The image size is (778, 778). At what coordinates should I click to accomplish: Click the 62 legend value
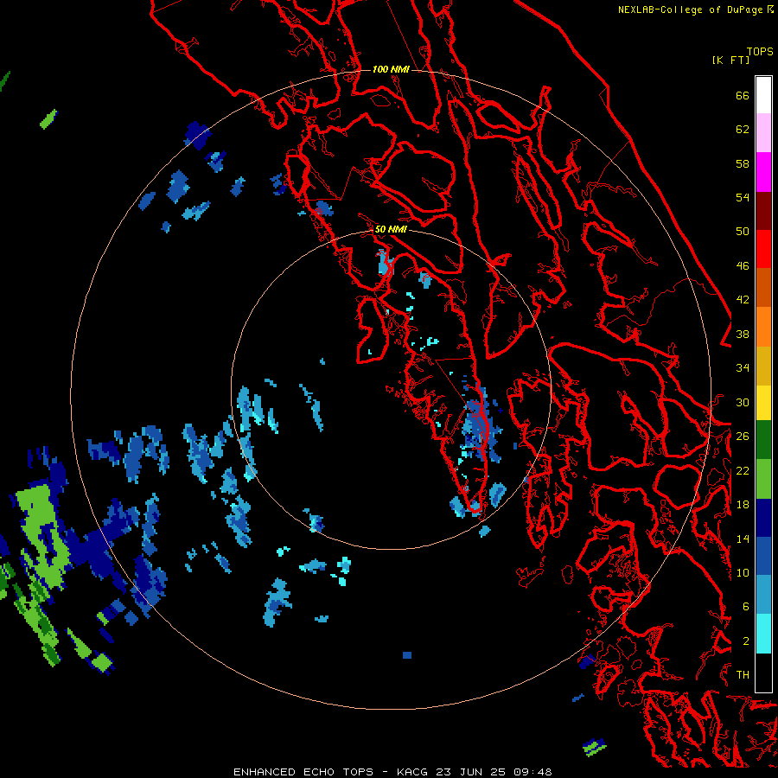(x=743, y=130)
